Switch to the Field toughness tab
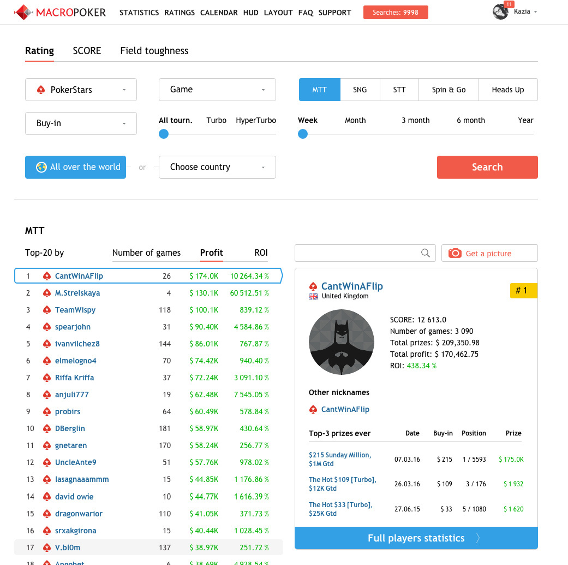The height and width of the screenshot is (565, 568). point(154,51)
